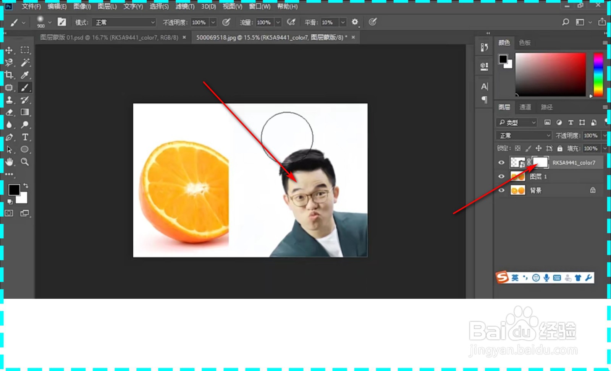Hide the RK5A9441_color7 layer
611x371 pixels.
(501, 162)
